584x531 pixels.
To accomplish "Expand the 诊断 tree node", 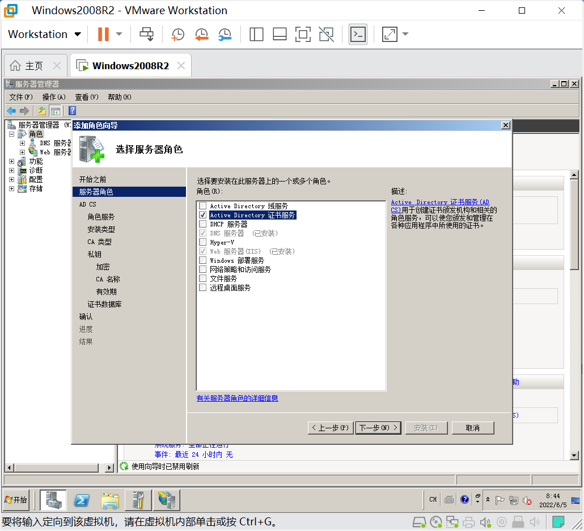I will (11, 170).
